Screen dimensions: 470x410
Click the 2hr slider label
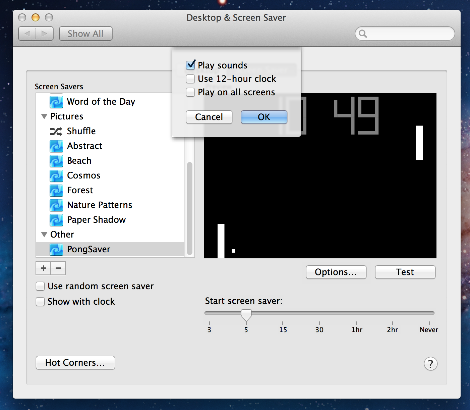[392, 330]
